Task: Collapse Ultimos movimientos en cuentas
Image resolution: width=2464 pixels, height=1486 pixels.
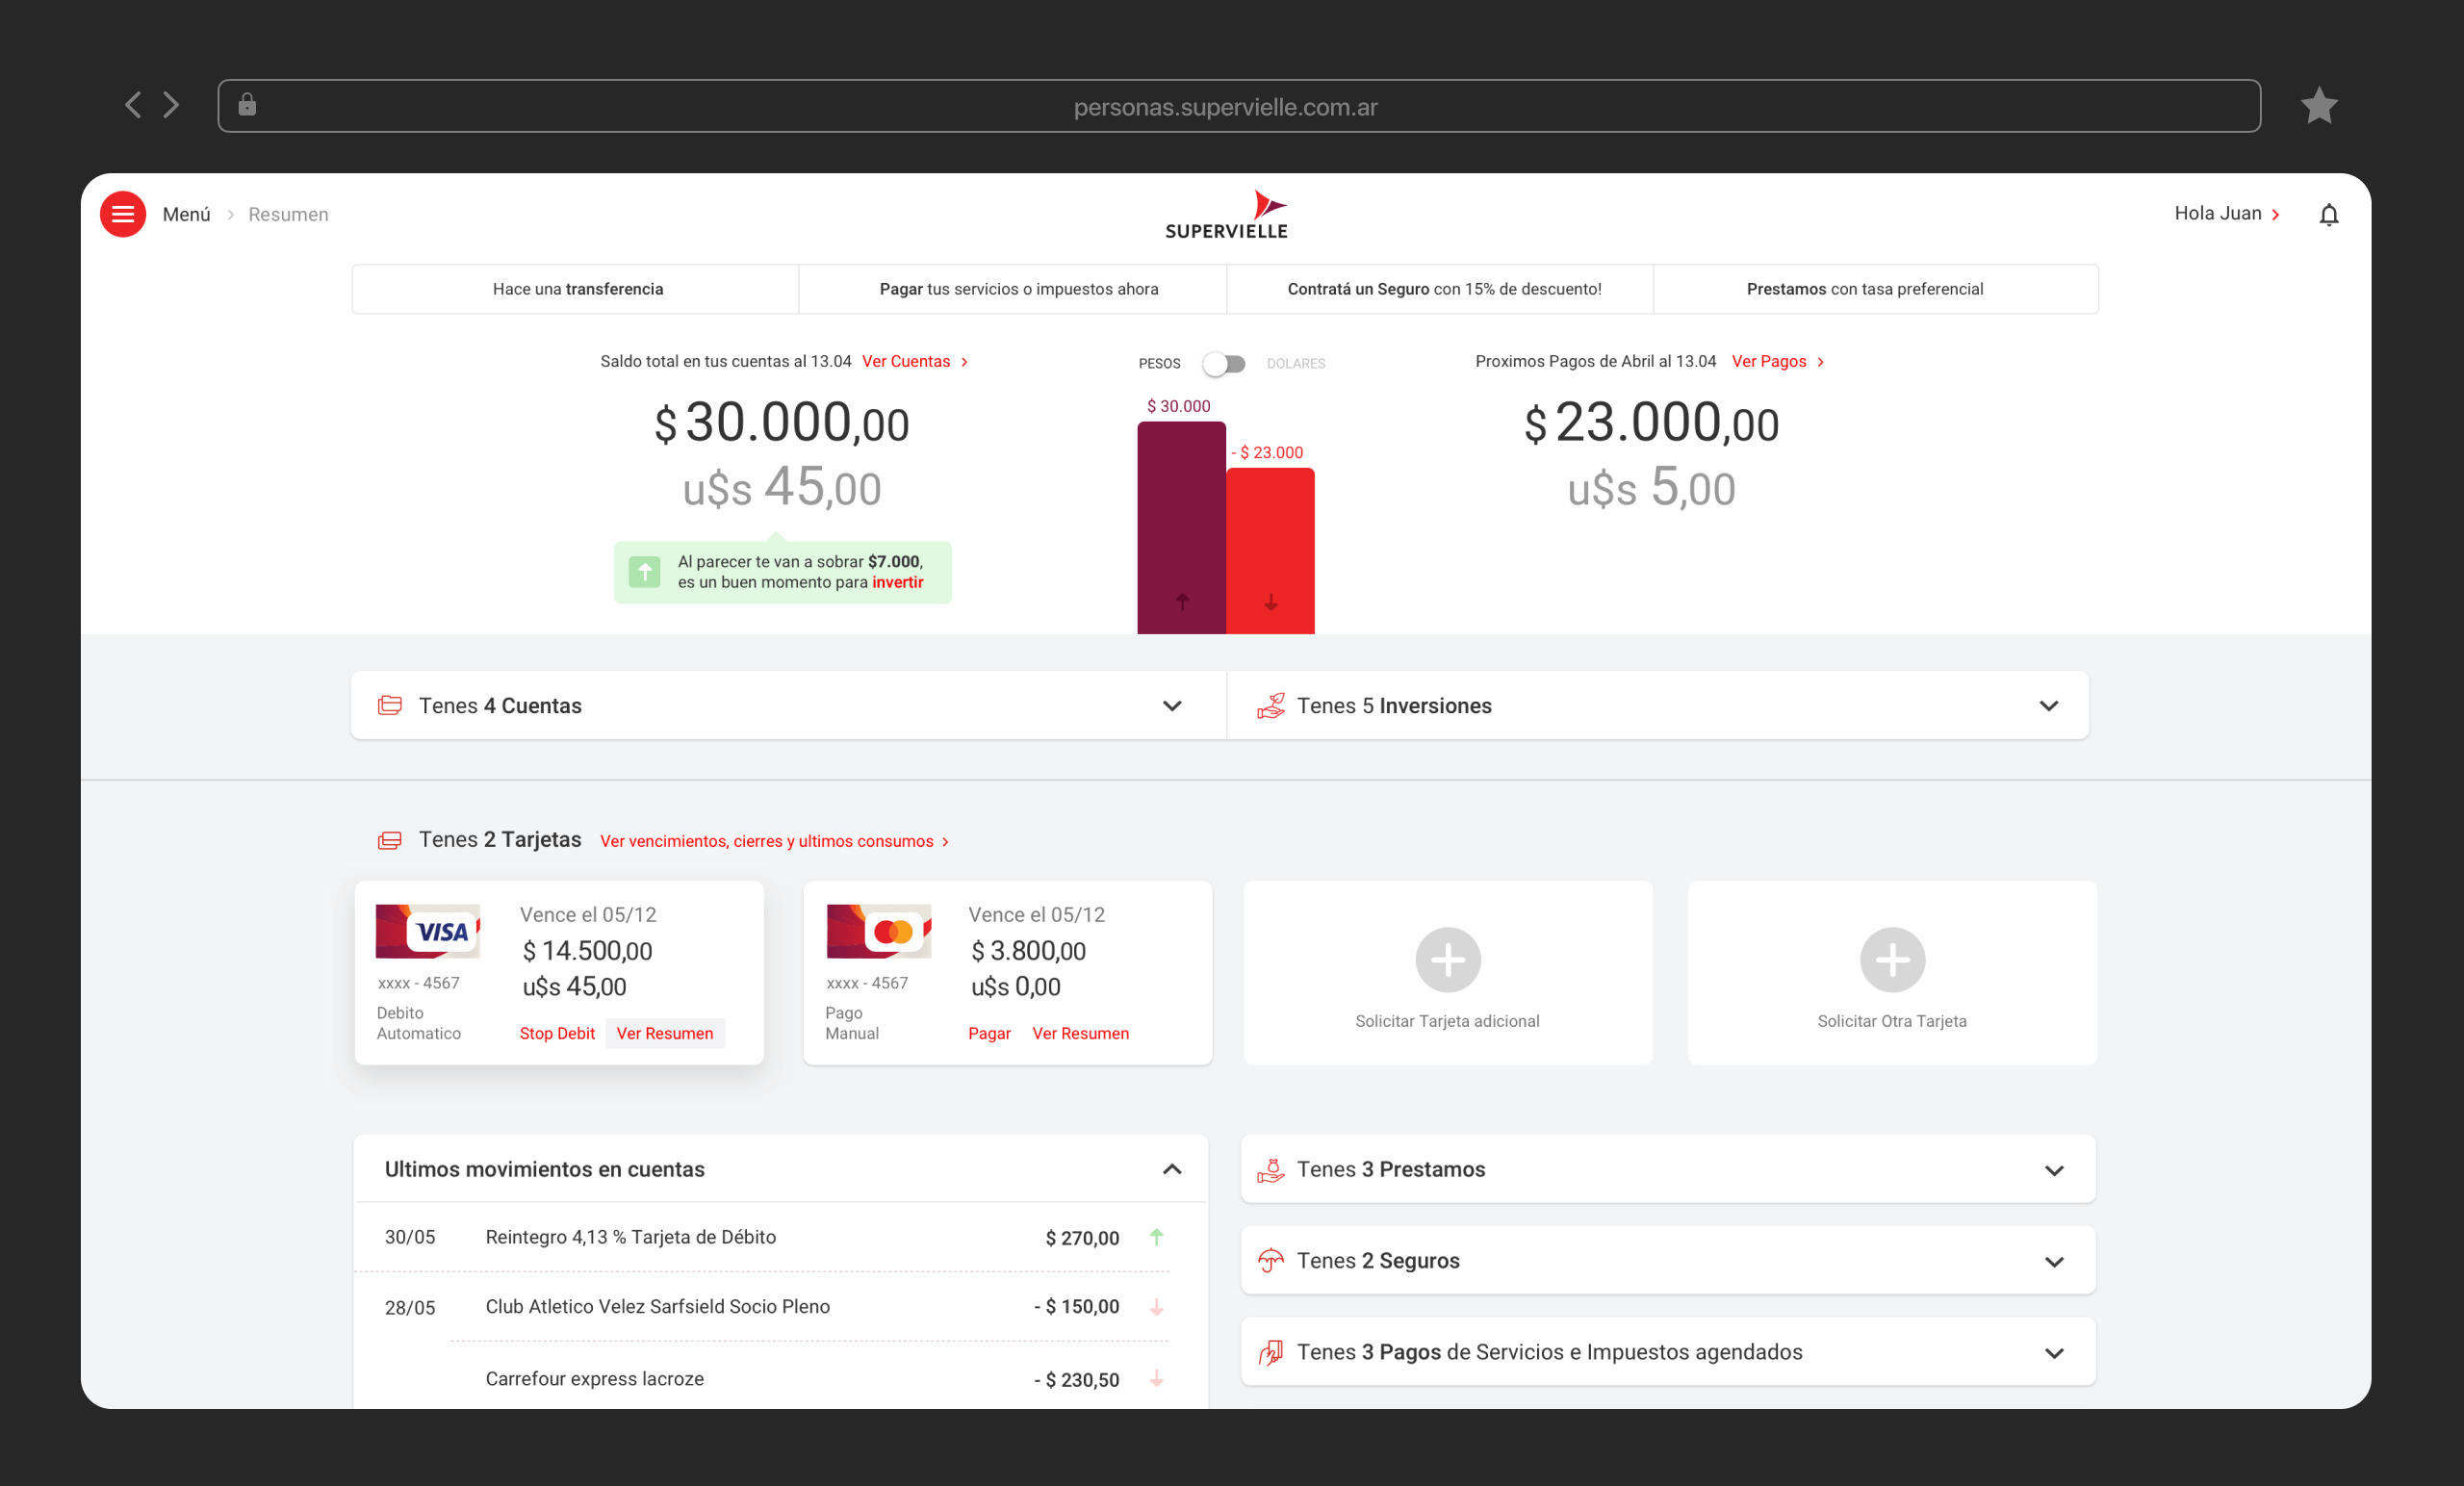Action: pos(1172,1169)
